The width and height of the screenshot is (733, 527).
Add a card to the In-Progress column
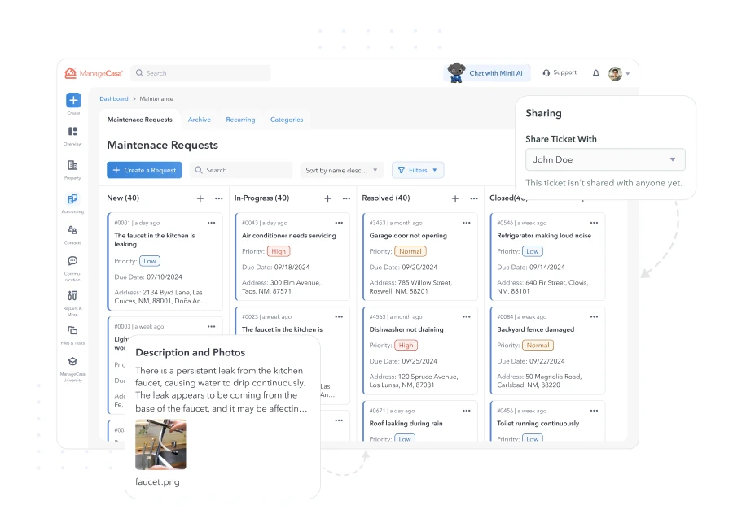click(x=327, y=199)
